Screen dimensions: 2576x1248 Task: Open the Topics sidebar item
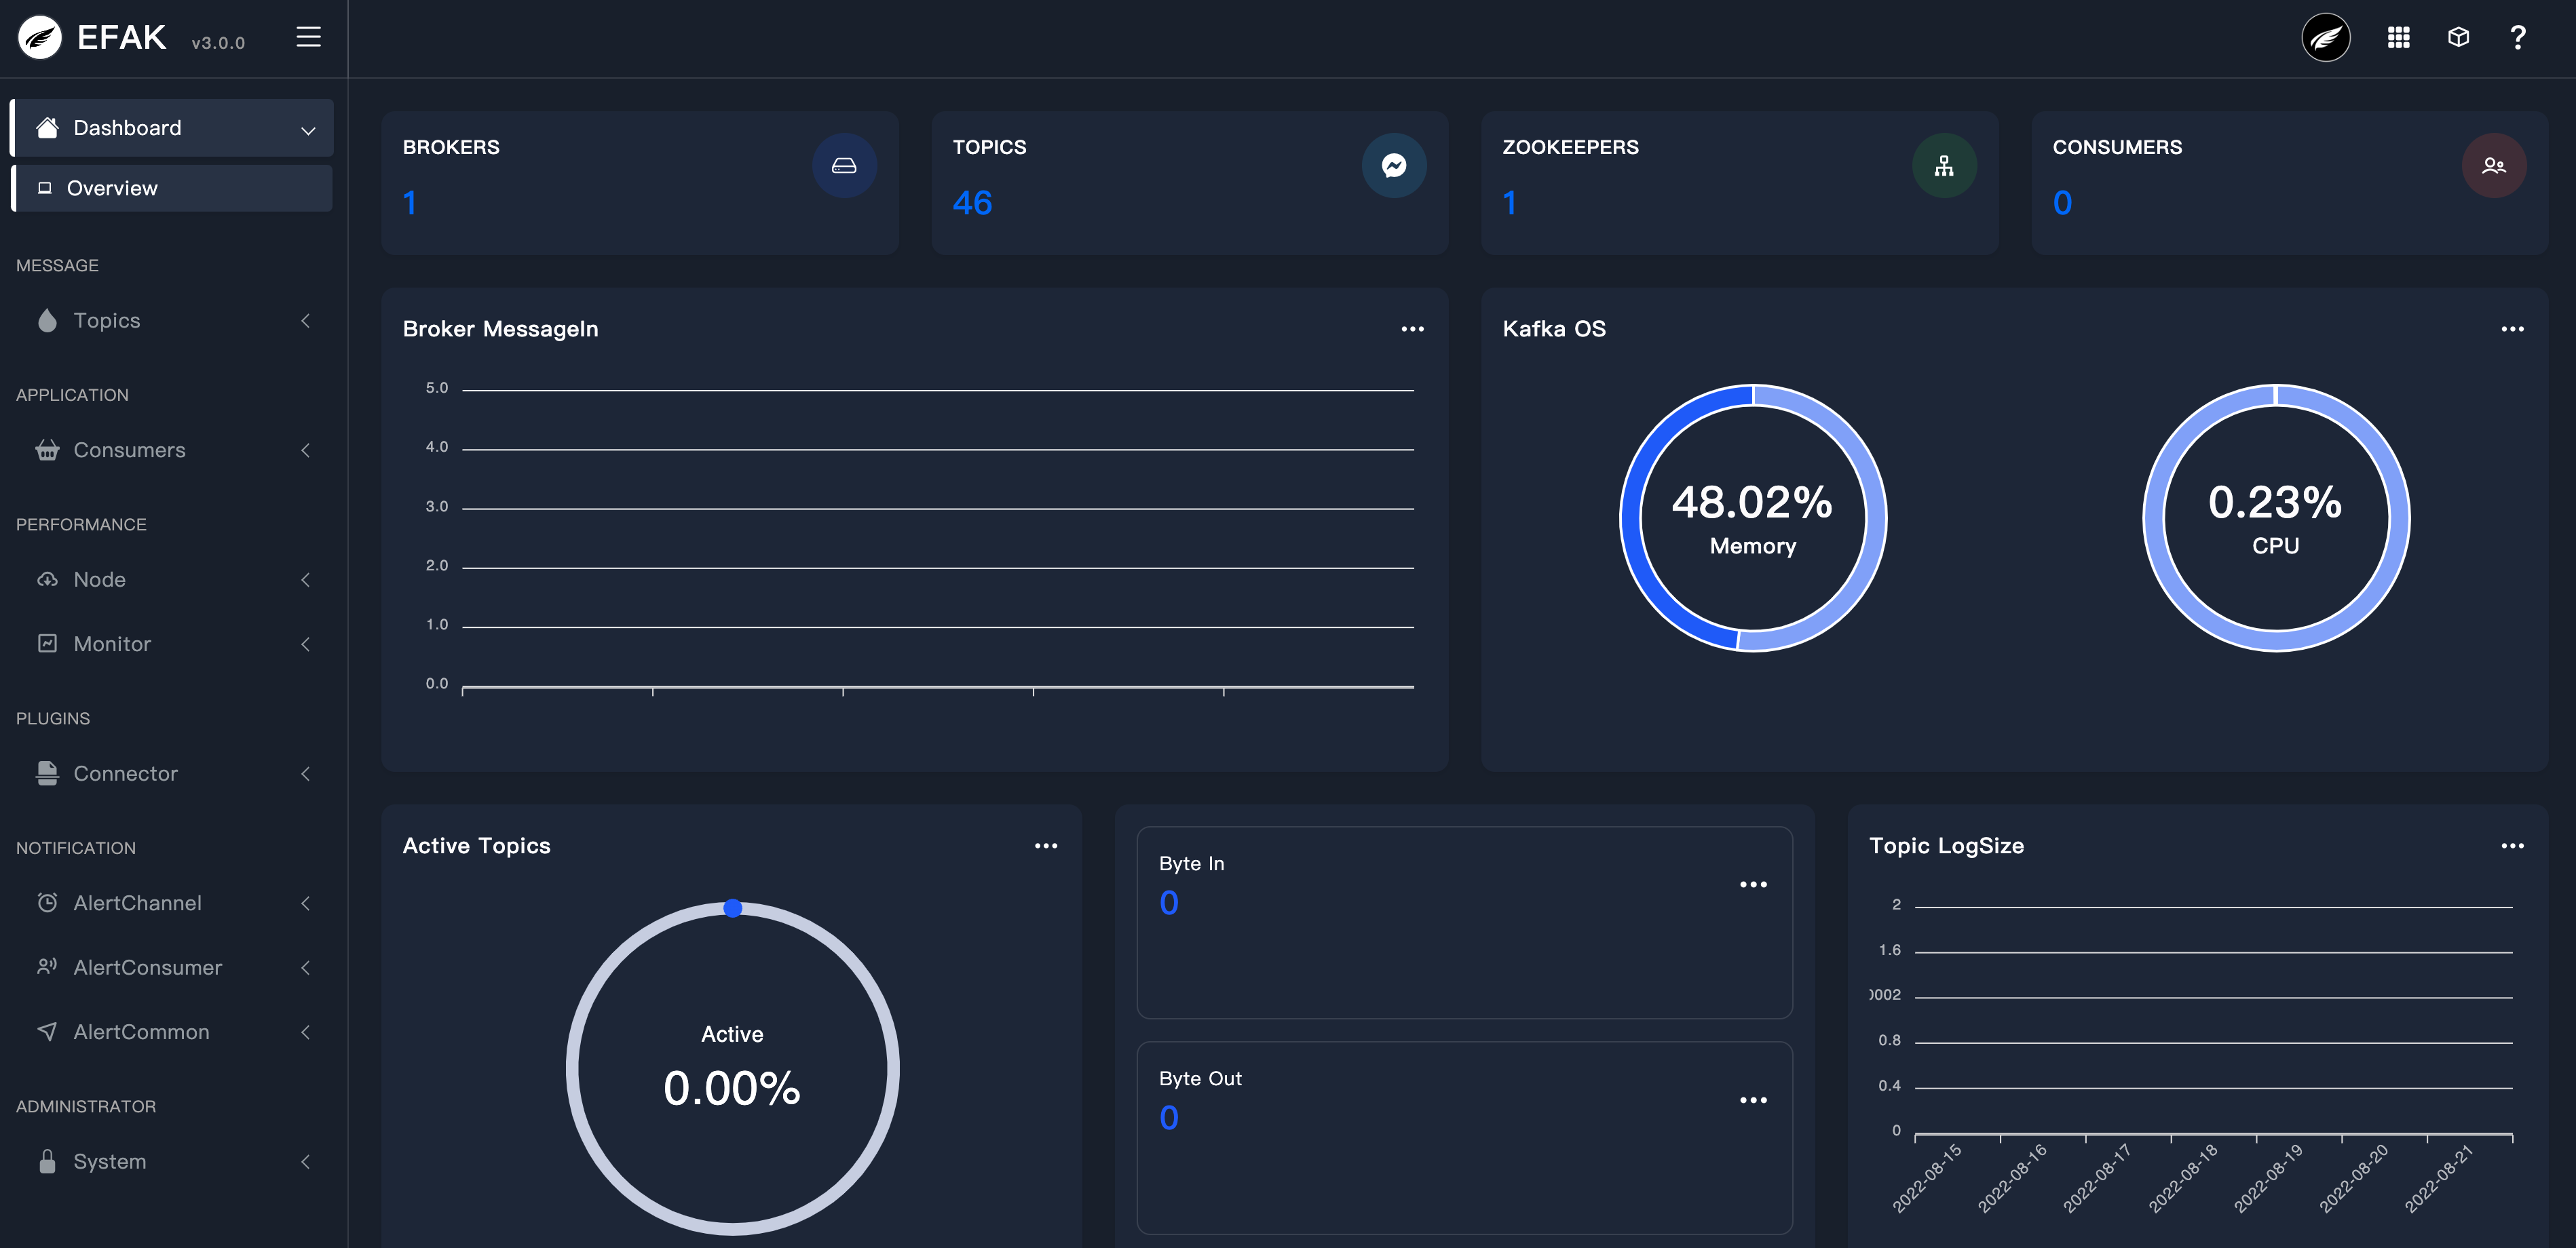coord(171,321)
